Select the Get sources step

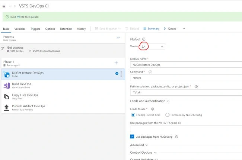[63, 49]
